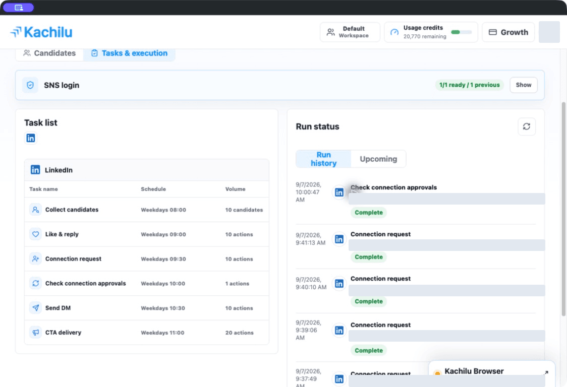
Task: Open the Like & reply task row
Action: click(x=146, y=234)
